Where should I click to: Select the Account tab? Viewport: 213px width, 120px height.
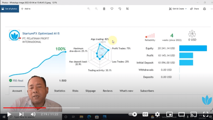click(x=17, y=91)
